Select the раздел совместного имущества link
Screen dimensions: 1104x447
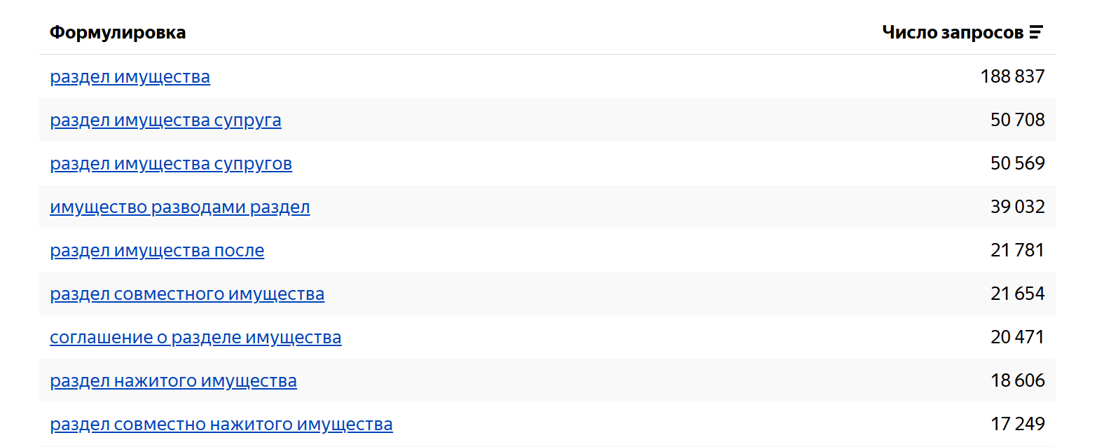(187, 294)
